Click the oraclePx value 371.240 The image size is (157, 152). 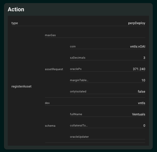click(139, 69)
